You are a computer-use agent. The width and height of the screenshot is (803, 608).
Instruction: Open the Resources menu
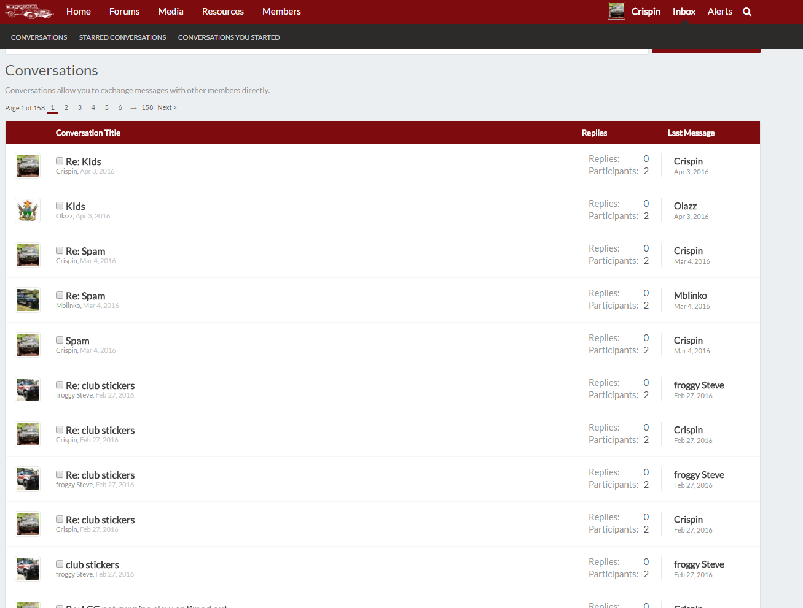tap(223, 12)
